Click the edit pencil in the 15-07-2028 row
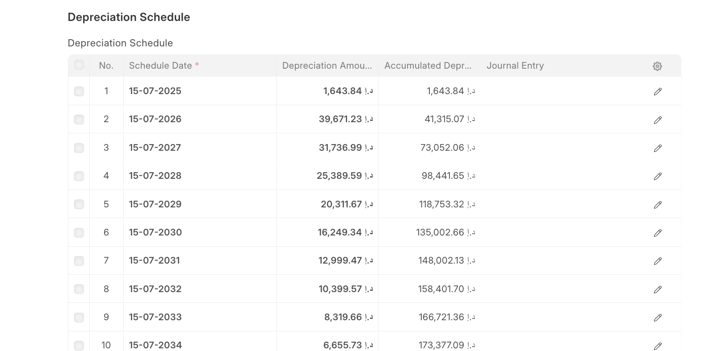 click(x=657, y=176)
